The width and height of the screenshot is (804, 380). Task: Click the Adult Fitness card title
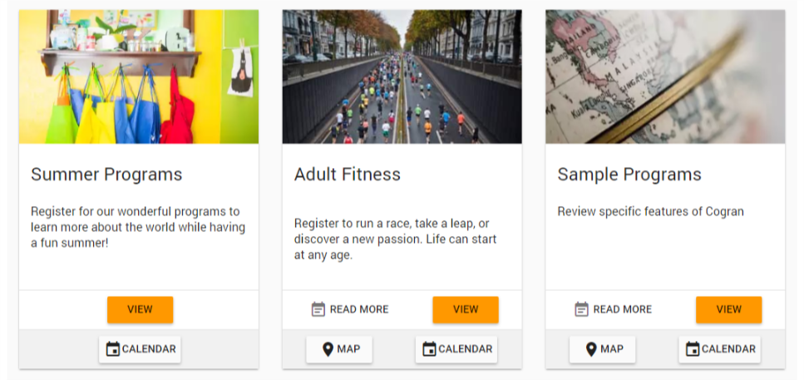click(x=348, y=175)
